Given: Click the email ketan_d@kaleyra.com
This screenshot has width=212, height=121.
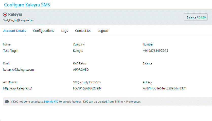Looking at the screenshot, I should pyautogui.click(x=19, y=70).
